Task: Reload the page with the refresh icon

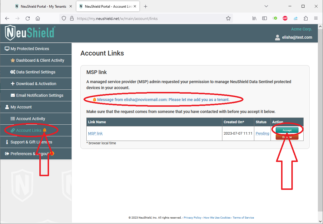Action: (x=28, y=19)
